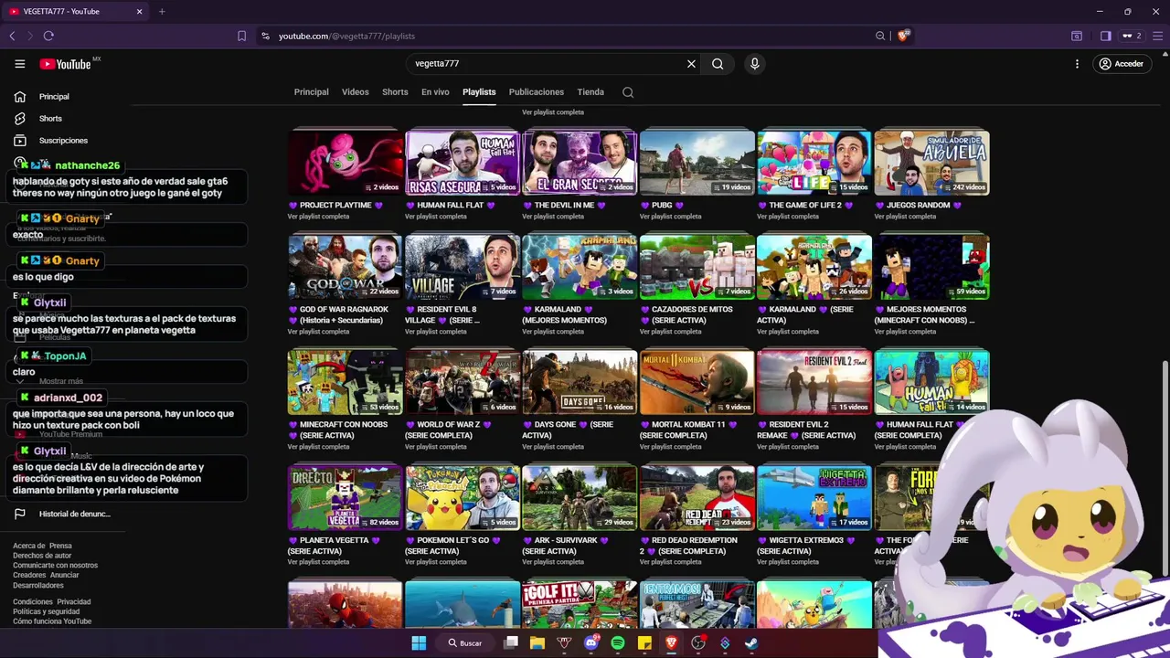This screenshot has width=1170, height=658.
Task: Switch to the channel Shorts tab
Action: click(x=395, y=92)
